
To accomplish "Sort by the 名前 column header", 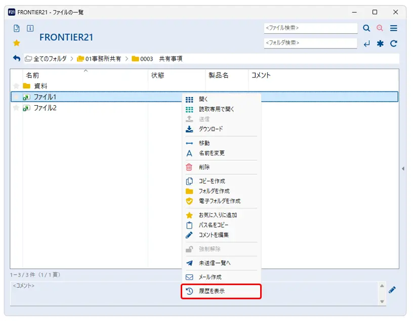I will (x=33, y=75).
